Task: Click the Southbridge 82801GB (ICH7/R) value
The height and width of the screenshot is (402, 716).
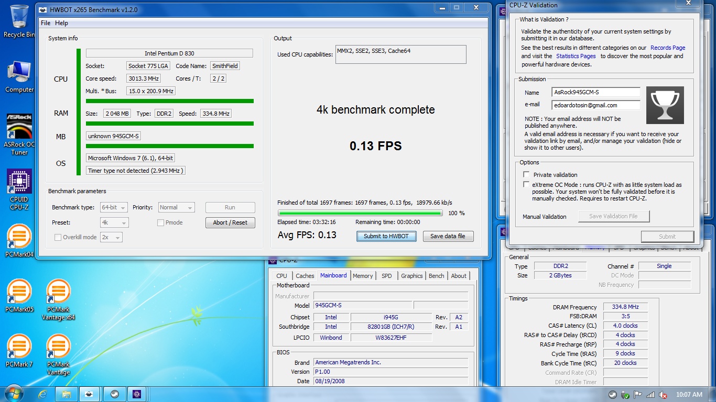Action: pos(391,327)
